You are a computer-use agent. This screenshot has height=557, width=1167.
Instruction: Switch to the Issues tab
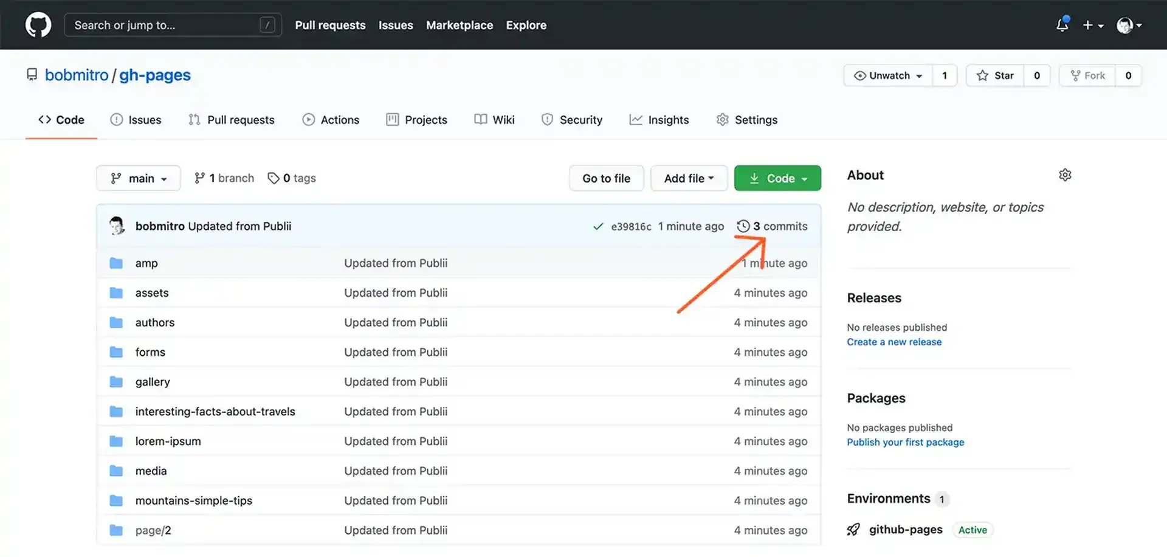click(x=136, y=119)
